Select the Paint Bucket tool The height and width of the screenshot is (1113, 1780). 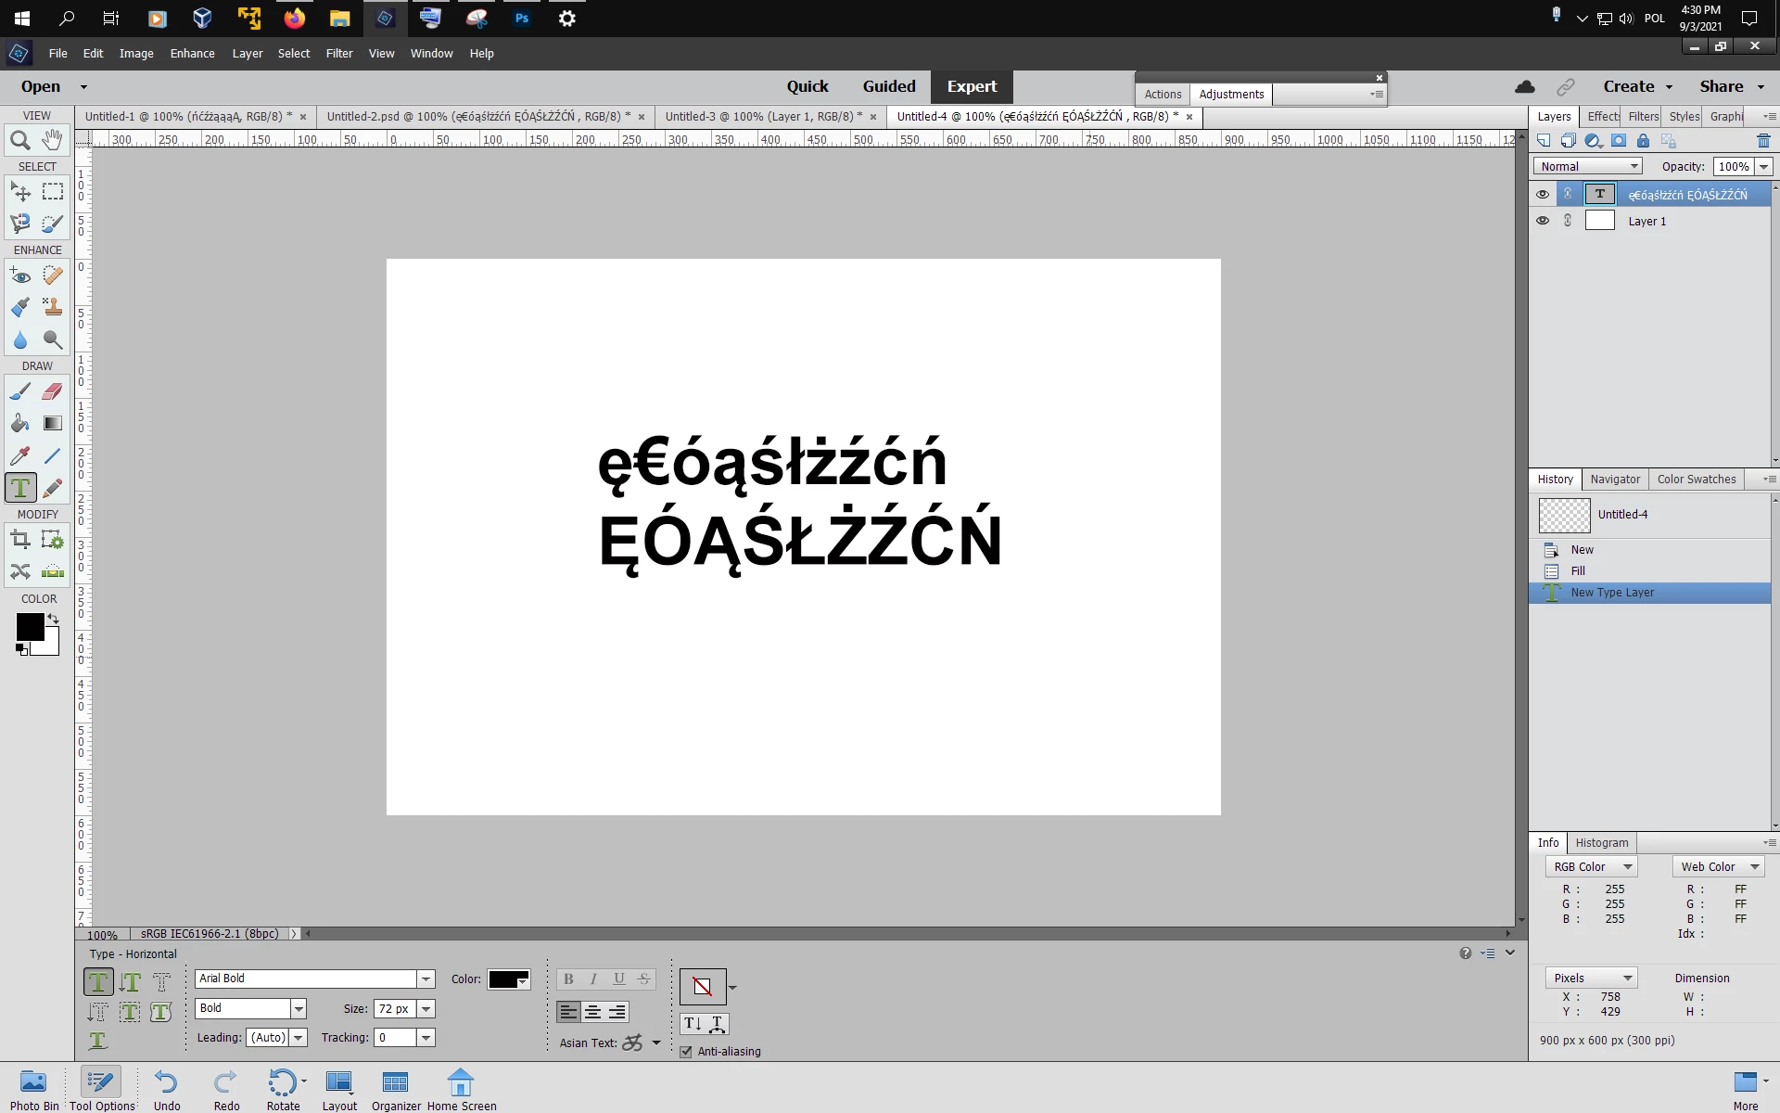click(x=19, y=424)
